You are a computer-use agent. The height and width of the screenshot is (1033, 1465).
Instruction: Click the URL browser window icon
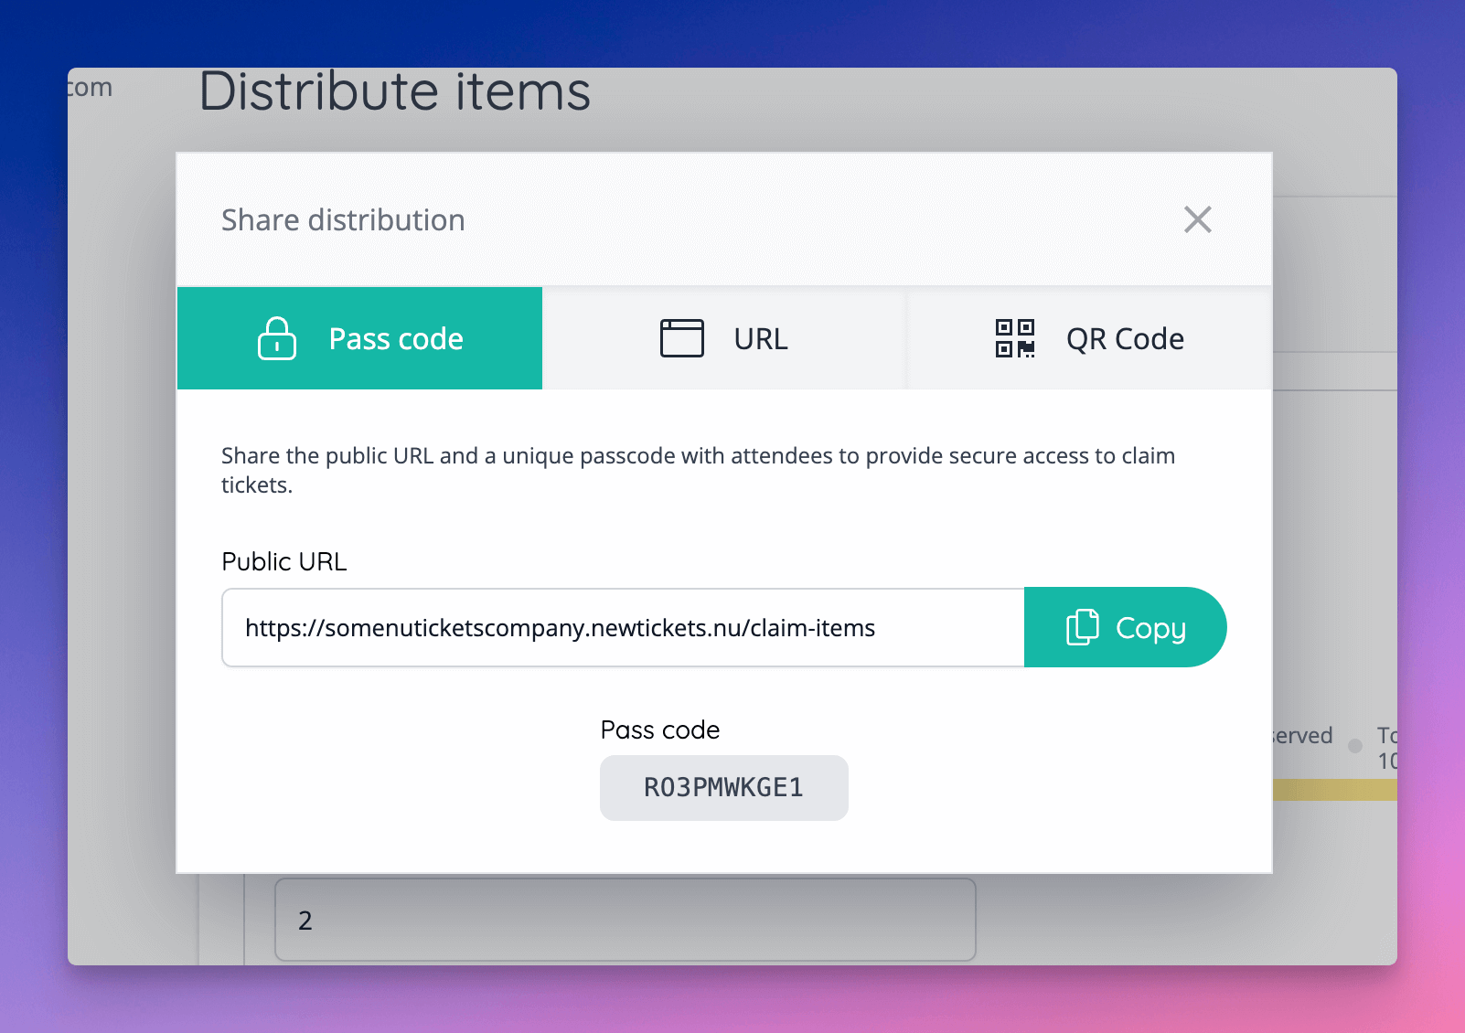(682, 338)
